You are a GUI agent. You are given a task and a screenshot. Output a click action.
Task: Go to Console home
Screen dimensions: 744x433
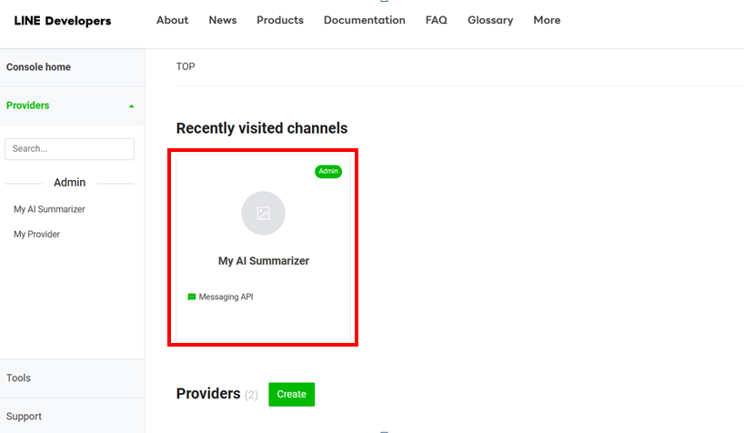[38, 67]
